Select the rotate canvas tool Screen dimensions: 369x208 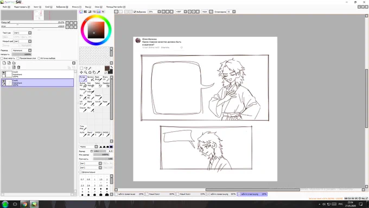click(90, 72)
